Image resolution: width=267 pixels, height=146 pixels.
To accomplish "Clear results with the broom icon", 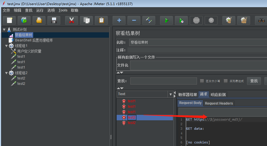I will coord(229,20).
